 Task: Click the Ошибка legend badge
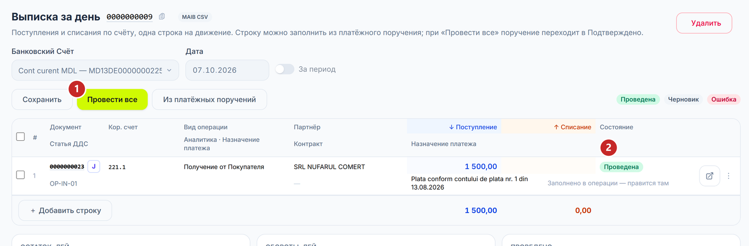click(724, 99)
